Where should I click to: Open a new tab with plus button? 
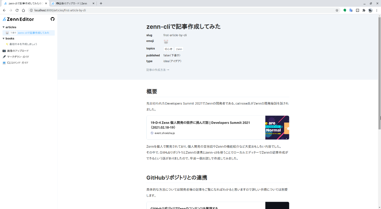click(101, 3)
